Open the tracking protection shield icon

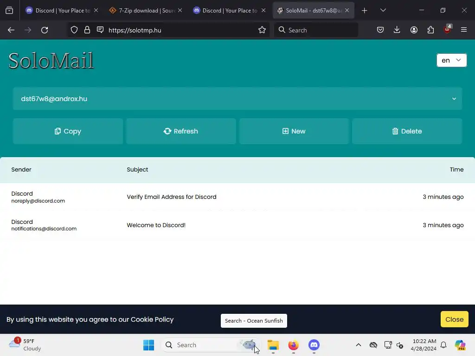click(x=74, y=30)
